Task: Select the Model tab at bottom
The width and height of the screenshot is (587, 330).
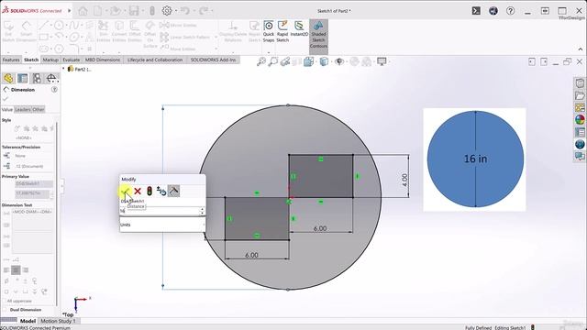Action: 28,321
